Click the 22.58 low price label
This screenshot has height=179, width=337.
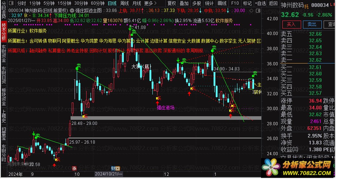[x=34, y=165]
